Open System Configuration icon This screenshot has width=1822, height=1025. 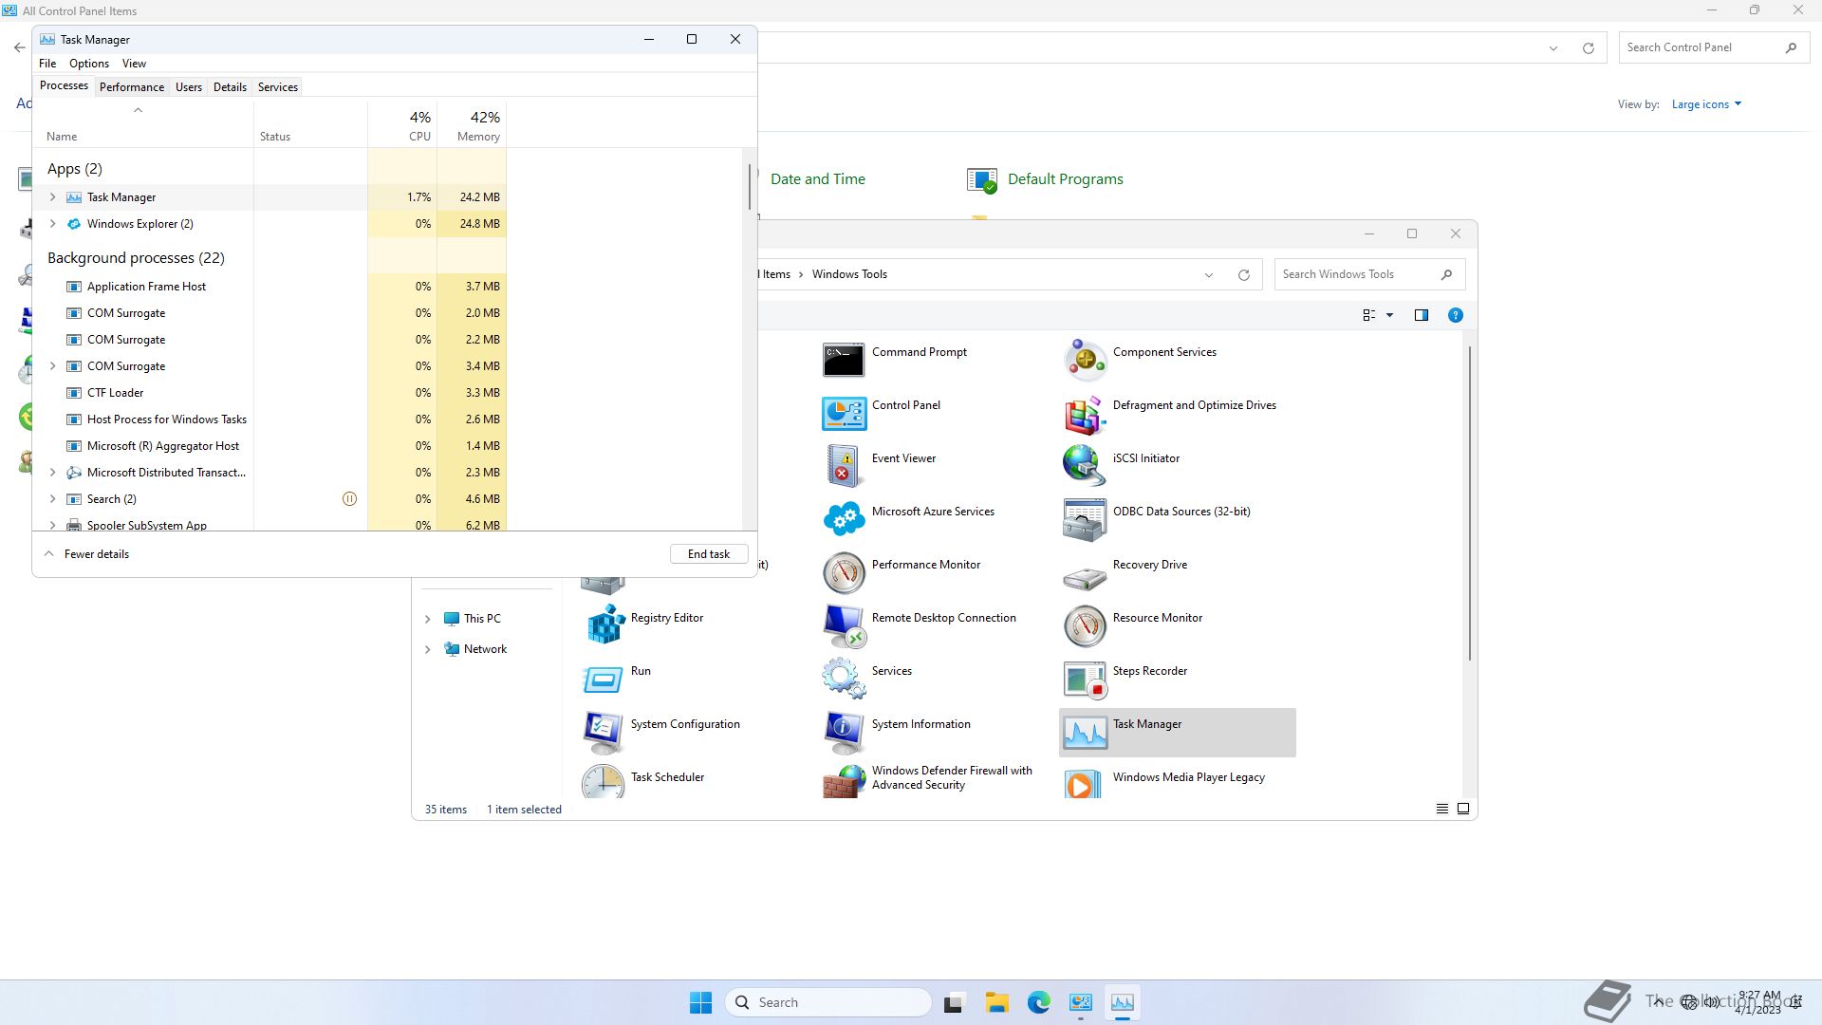coord(602,733)
